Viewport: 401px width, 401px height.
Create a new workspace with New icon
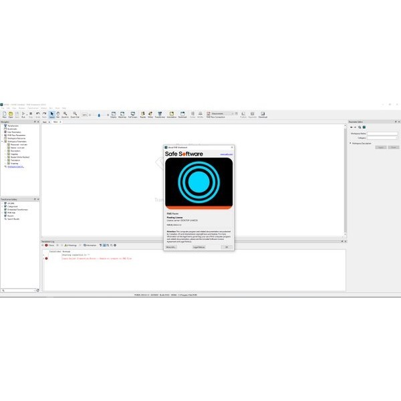(5, 114)
